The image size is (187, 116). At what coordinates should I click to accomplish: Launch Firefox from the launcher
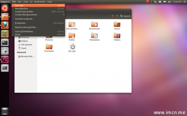[5, 25]
